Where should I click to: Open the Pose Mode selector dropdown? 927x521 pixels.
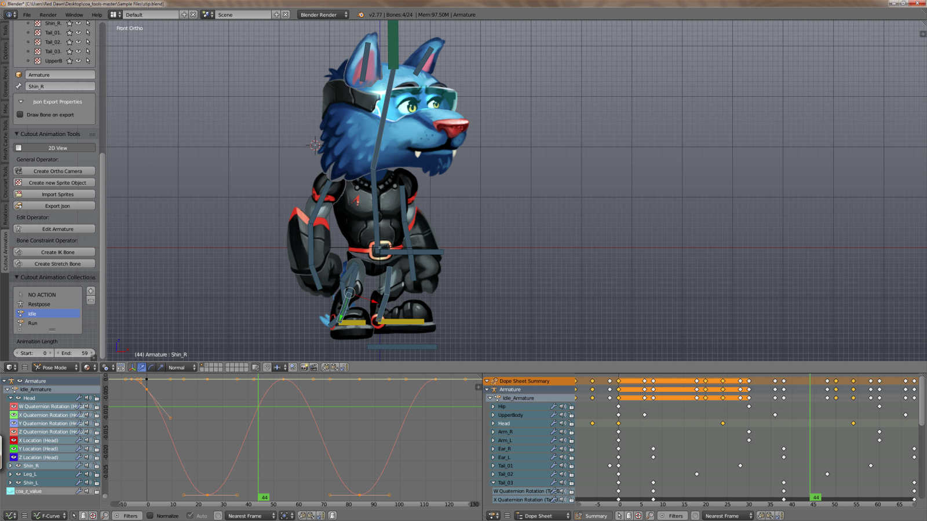pyautogui.click(x=55, y=367)
